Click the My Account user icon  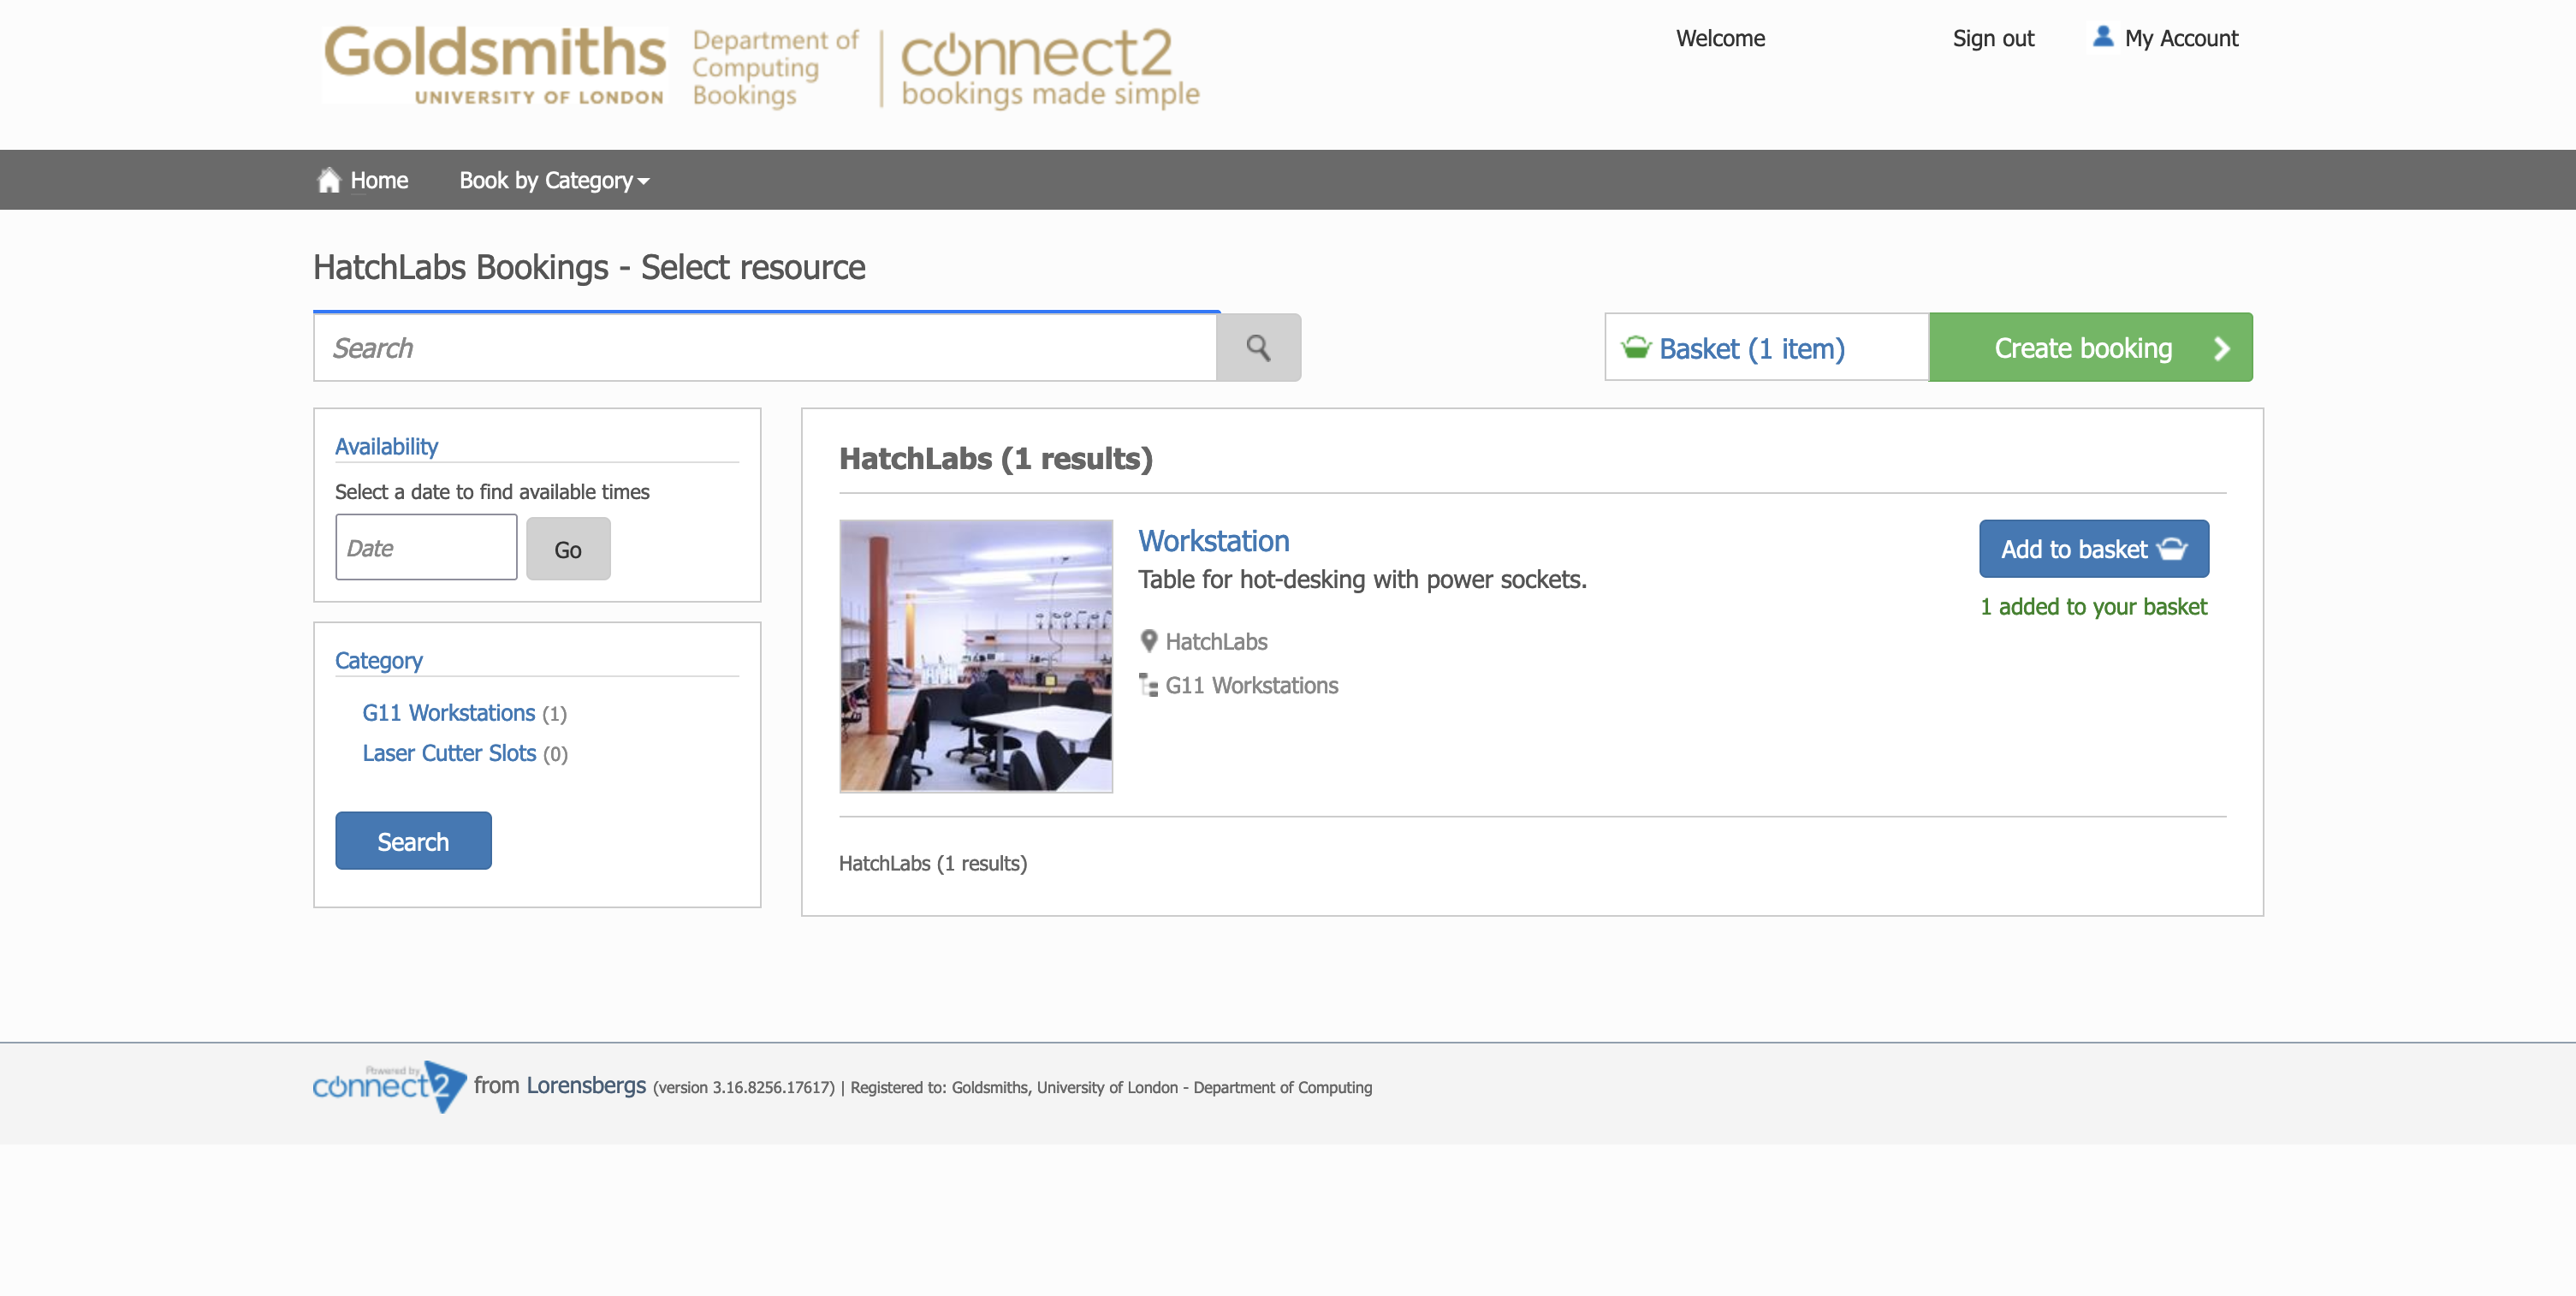tap(2103, 37)
